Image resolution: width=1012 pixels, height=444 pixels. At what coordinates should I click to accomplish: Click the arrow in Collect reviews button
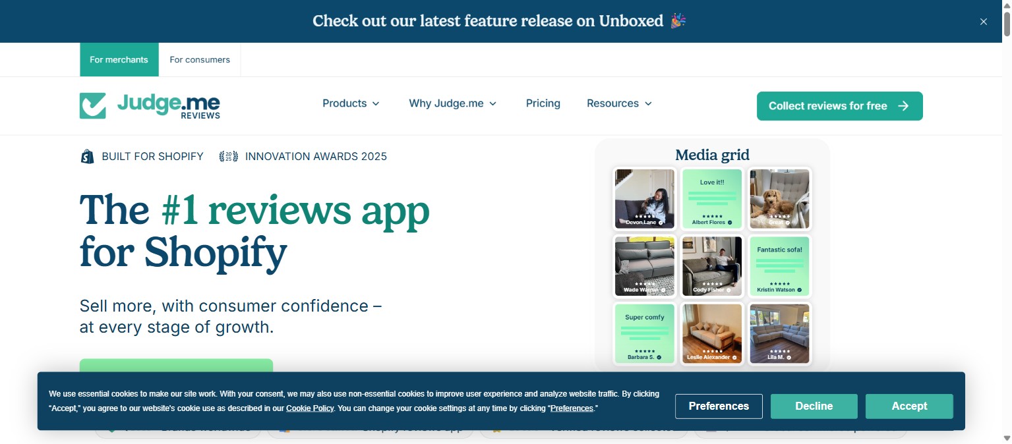(903, 106)
